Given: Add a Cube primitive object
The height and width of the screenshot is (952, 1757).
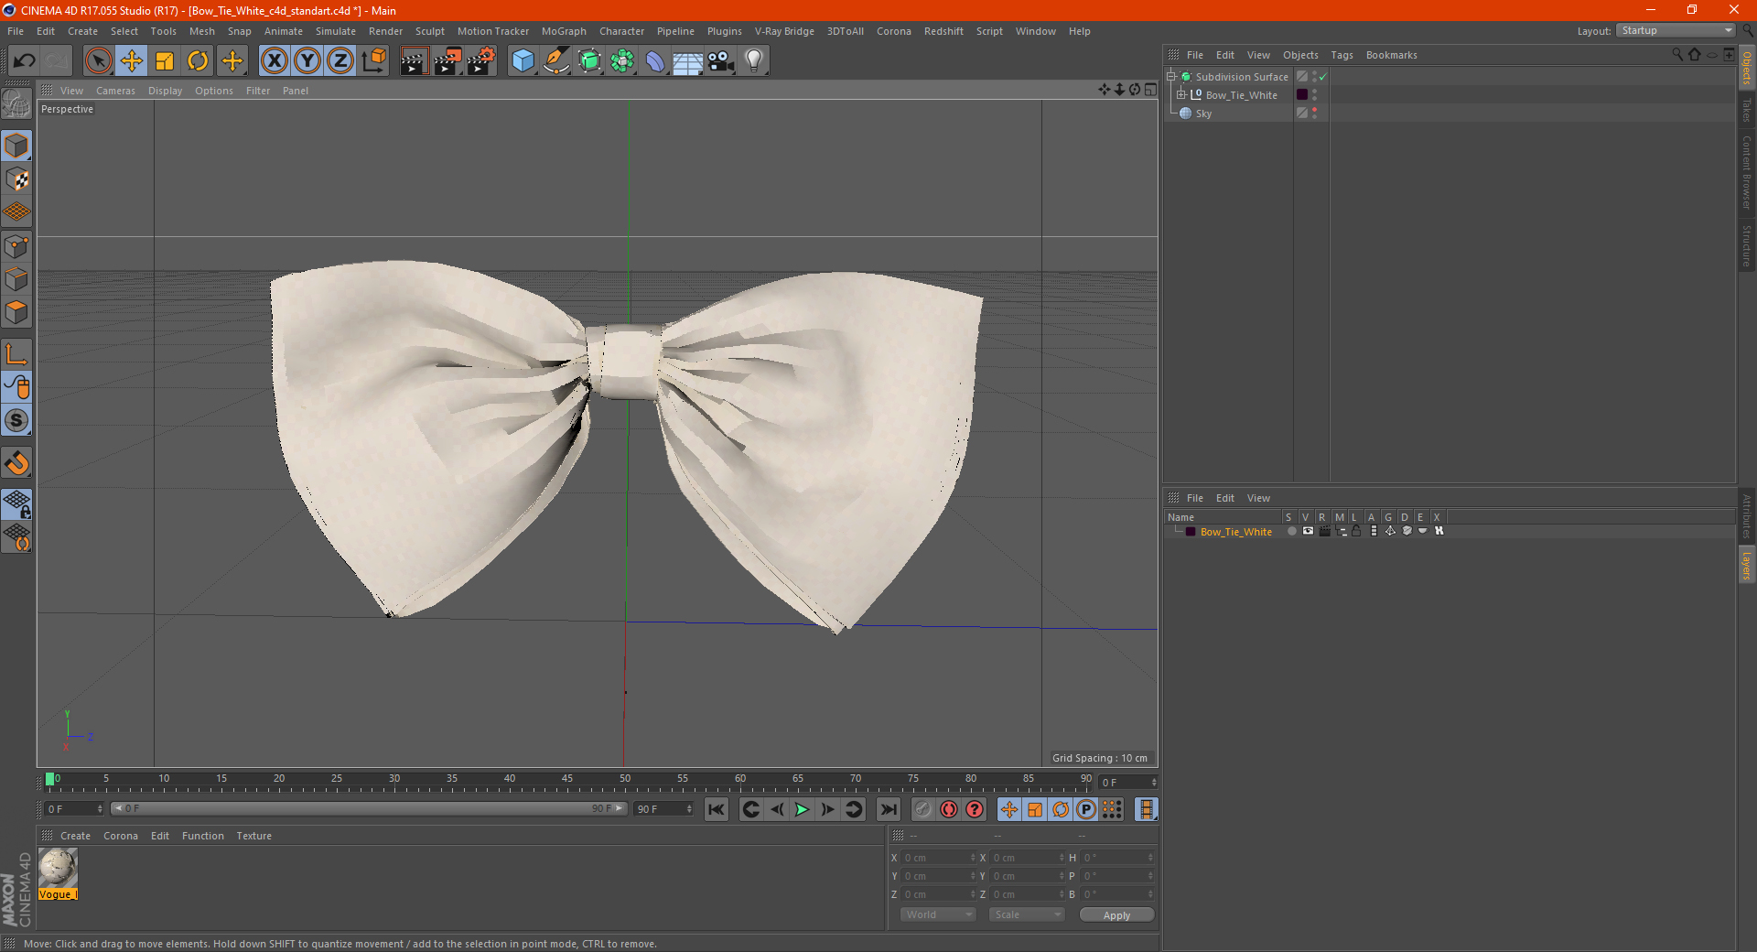Looking at the screenshot, I should click(x=523, y=61).
